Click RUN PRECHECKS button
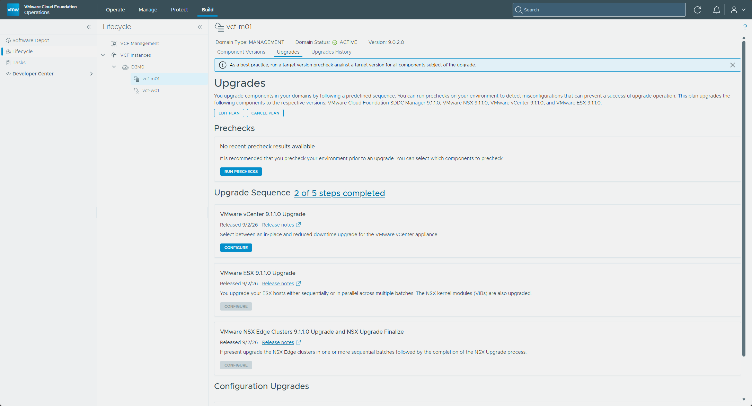 (241, 172)
